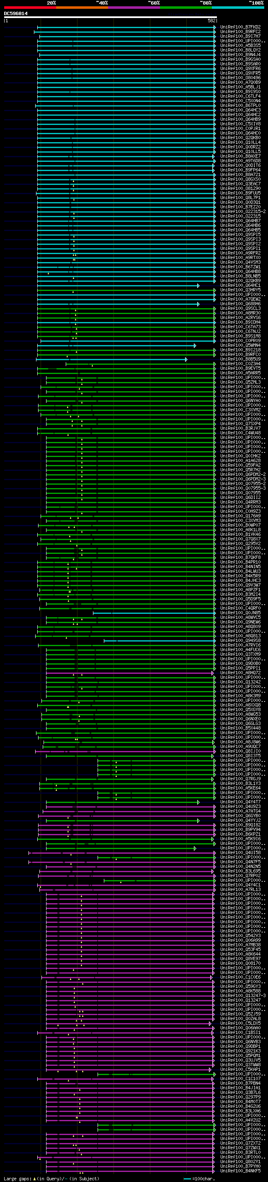Select hit UniRef100_A9T6D8

click(240, 161)
